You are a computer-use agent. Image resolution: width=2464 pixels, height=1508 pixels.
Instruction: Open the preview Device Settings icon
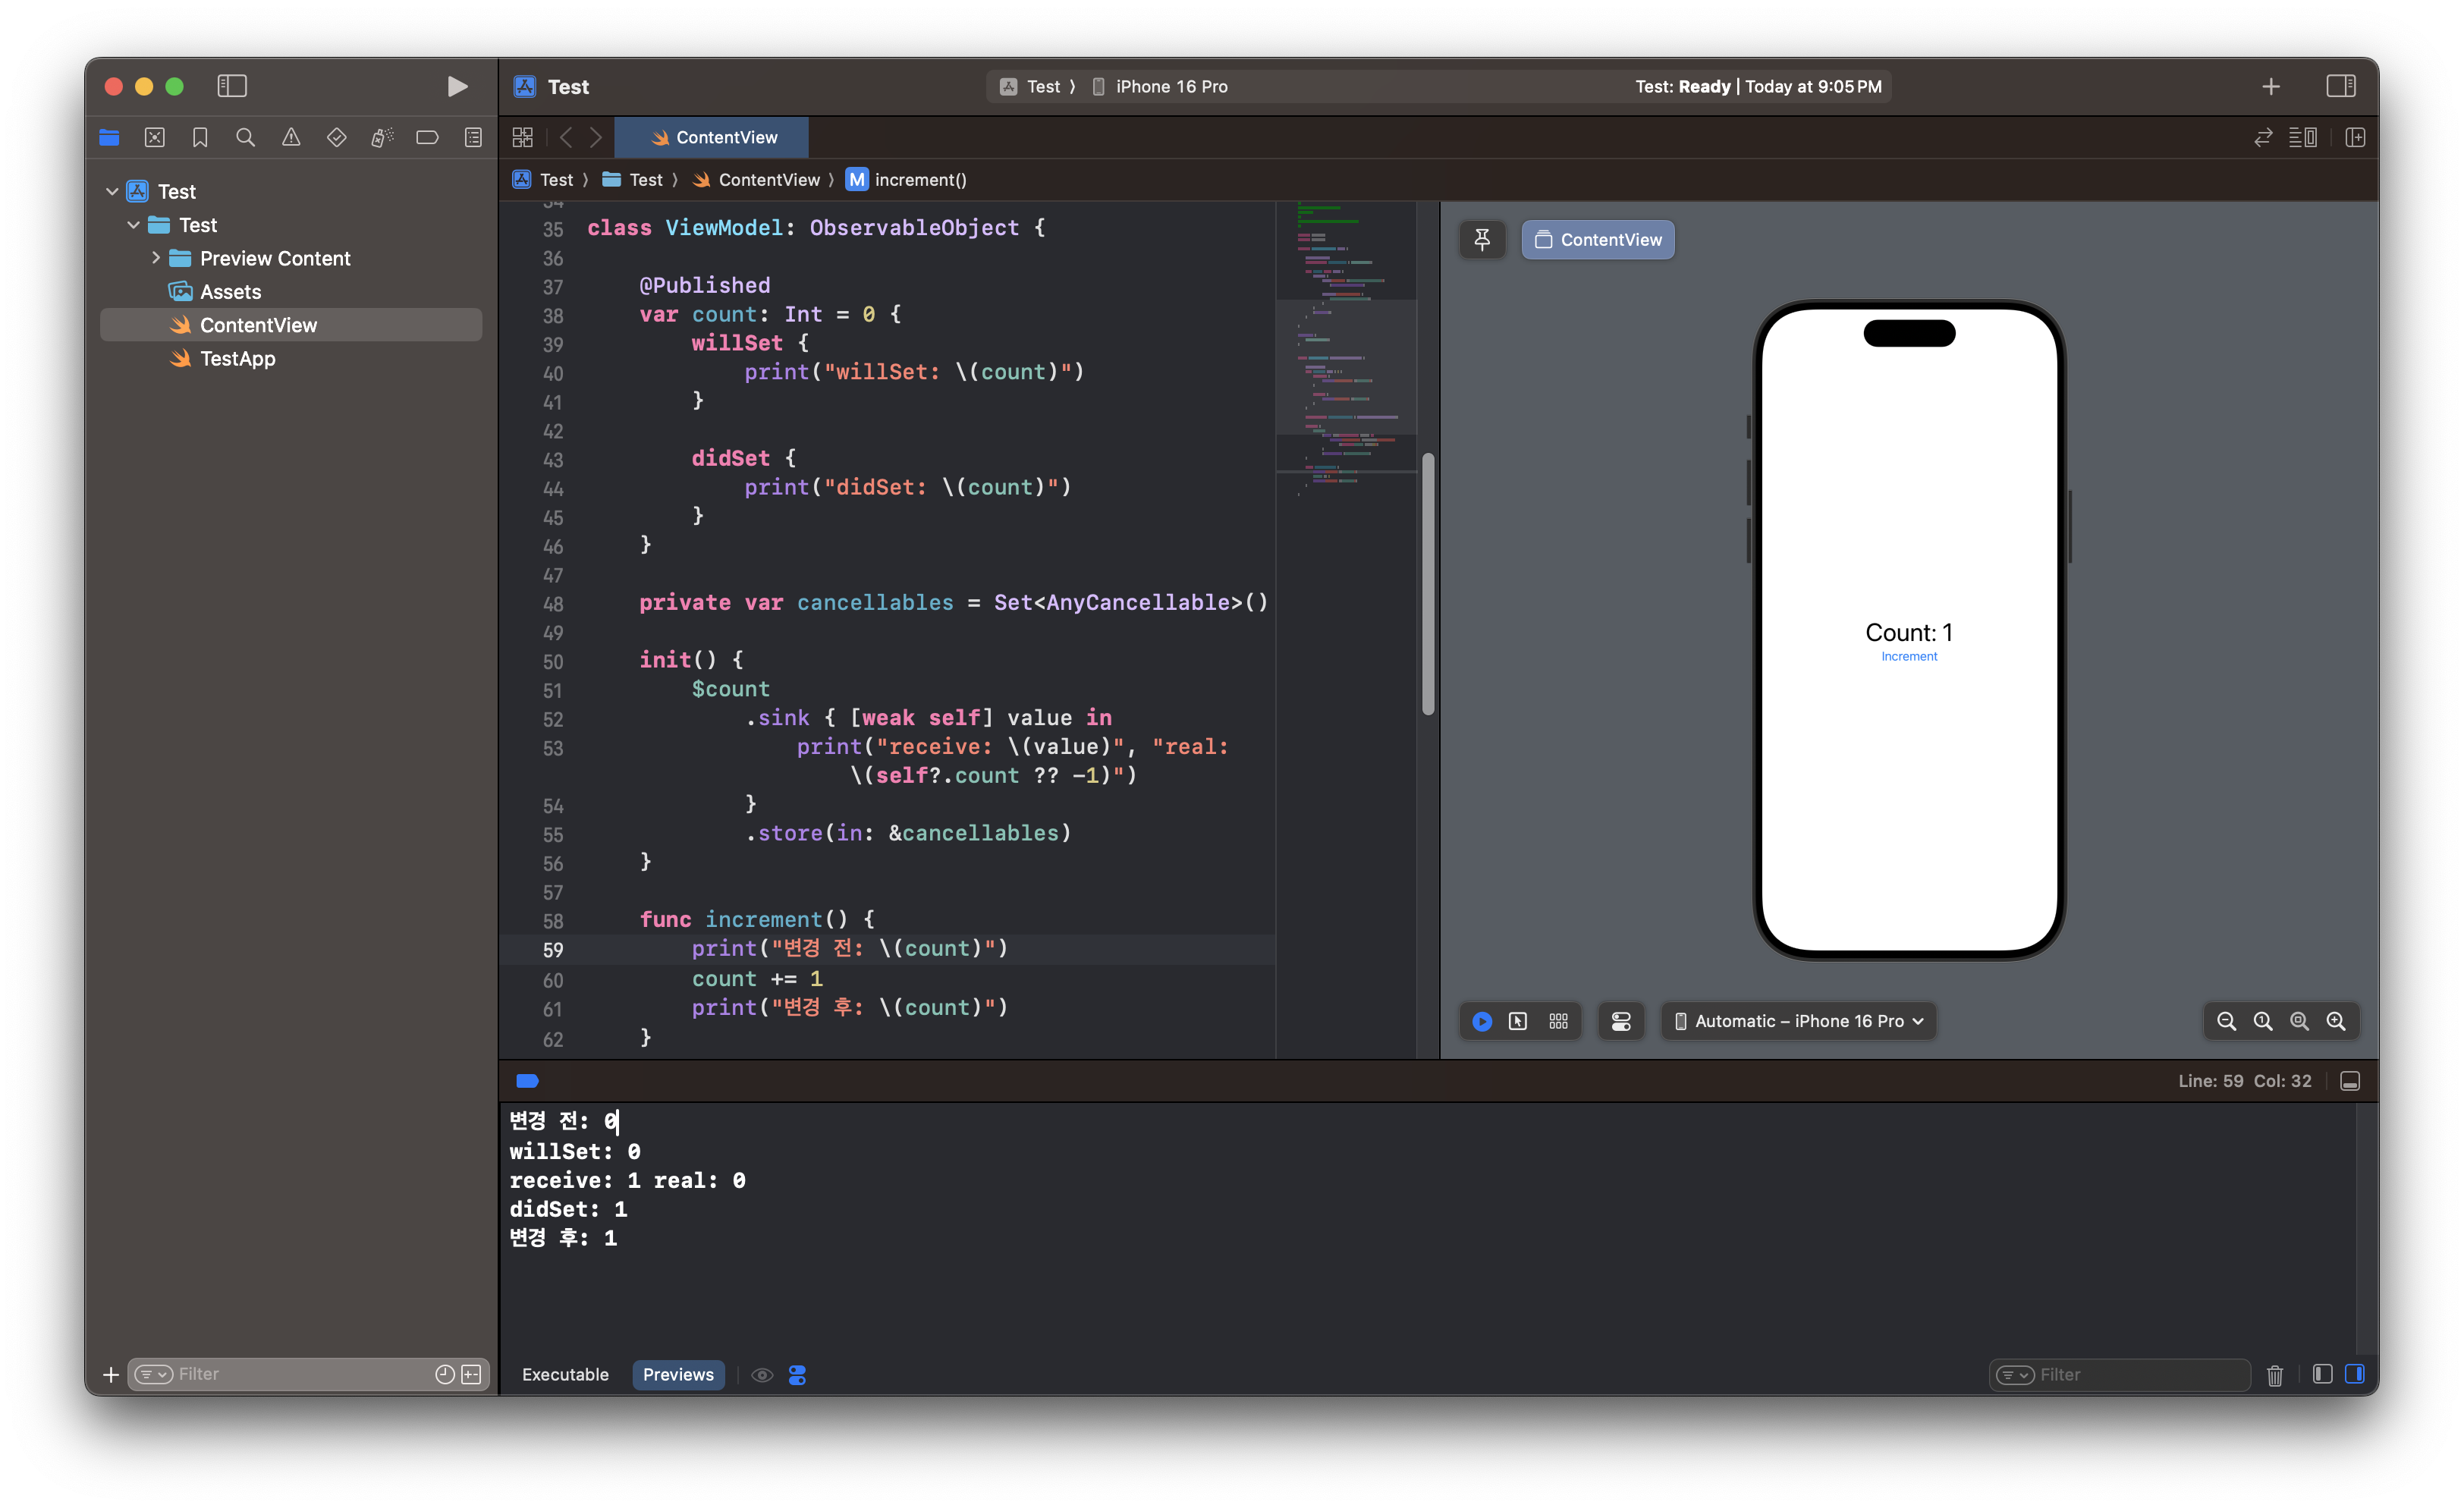(x=1621, y=1021)
